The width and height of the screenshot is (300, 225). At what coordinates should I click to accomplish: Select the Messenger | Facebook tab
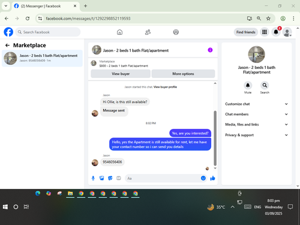pyautogui.click(x=46, y=6)
